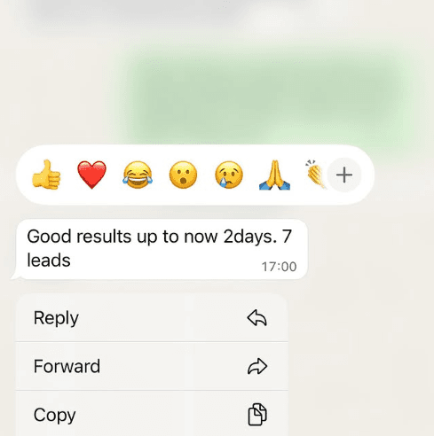Click the forward arrow icon
Image resolution: width=434 pixels, height=436 pixels.
257,366
